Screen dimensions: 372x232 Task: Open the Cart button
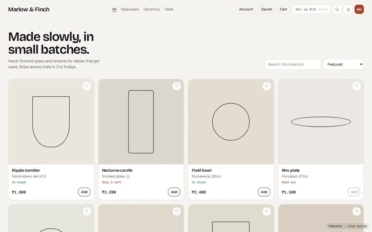(x=283, y=9)
